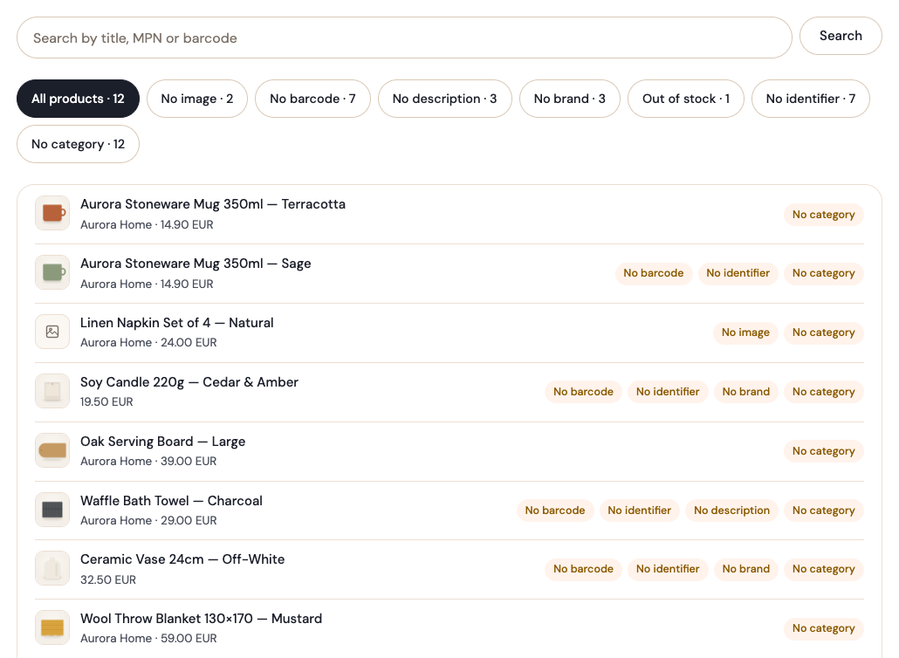
Task: Open Aurora Stoneware Mug 350ml — Sage
Action: click(196, 264)
